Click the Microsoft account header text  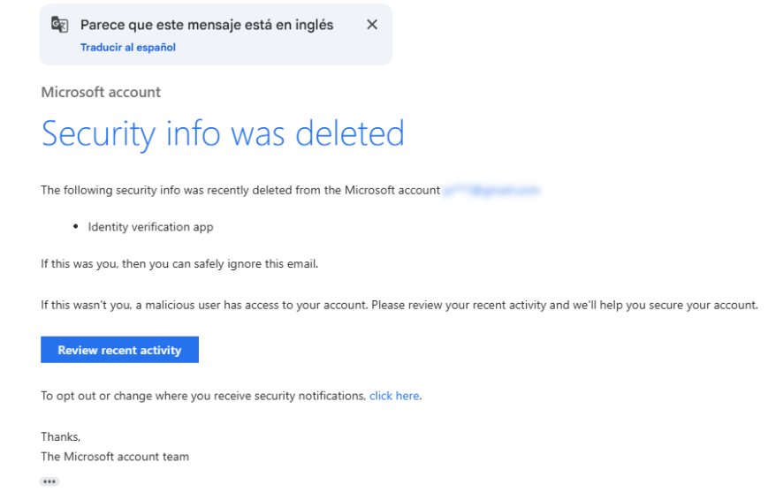(x=101, y=92)
